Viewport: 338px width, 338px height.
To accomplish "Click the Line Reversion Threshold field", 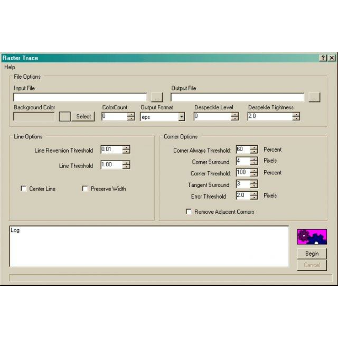I will click(111, 149).
